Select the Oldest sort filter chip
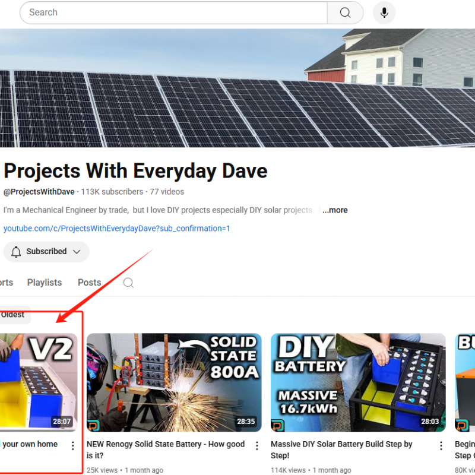Image resolution: width=475 pixels, height=475 pixels. click(13, 315)
